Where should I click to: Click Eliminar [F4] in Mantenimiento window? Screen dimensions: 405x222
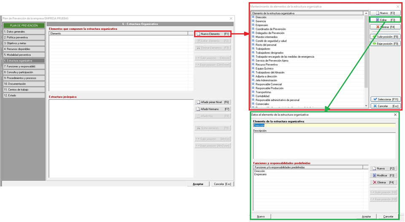(x=385, y=27)
